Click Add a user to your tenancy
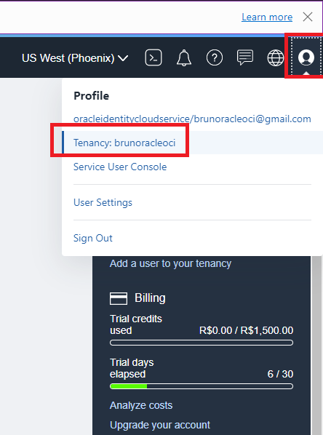This screenshot has width=323, height=435. pyautogui.click(x=170, y=263)
